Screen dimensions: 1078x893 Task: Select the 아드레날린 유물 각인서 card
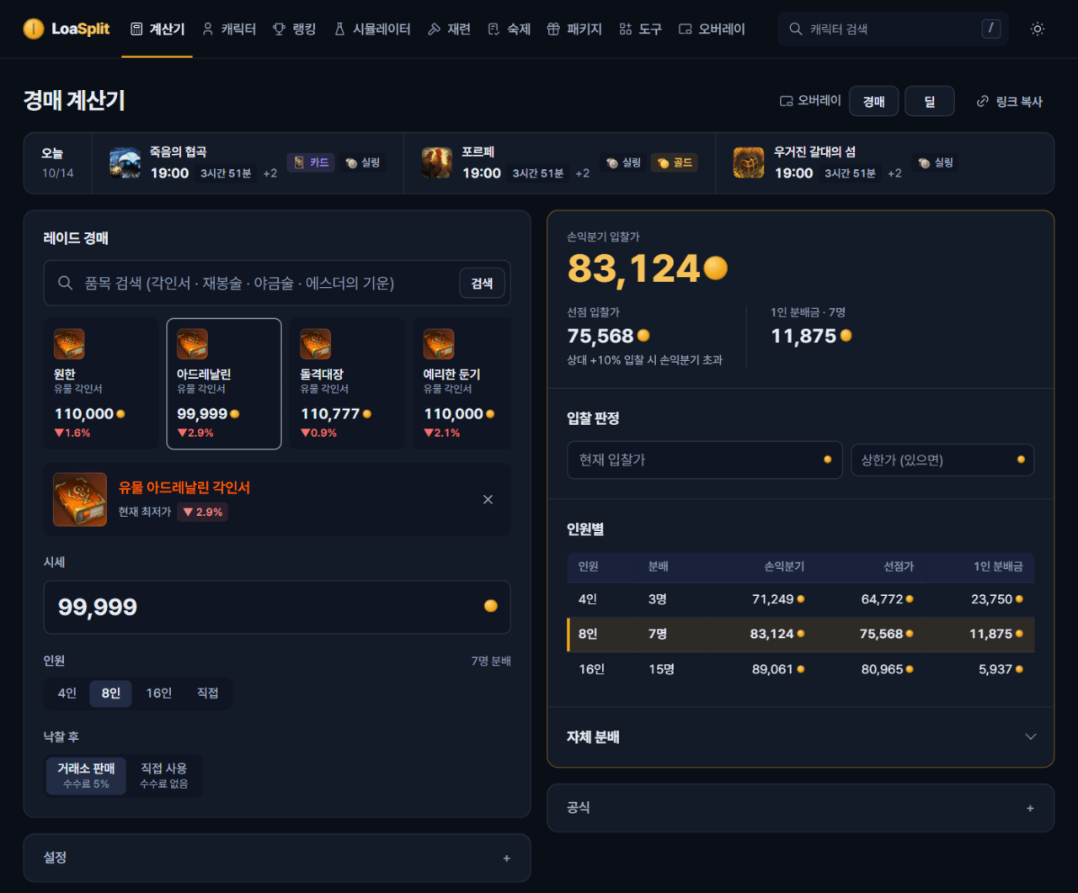point(224,384)
